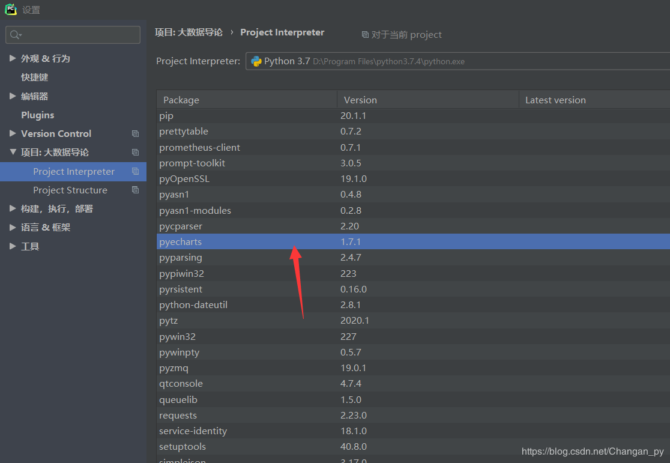Screen dimensions: 670x463
Task: Click the icon before 对于当前 project
Action: [x=365, y=35]
